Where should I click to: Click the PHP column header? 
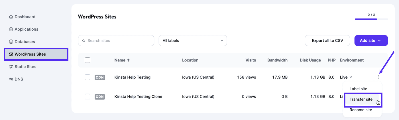tap(331, 60)
